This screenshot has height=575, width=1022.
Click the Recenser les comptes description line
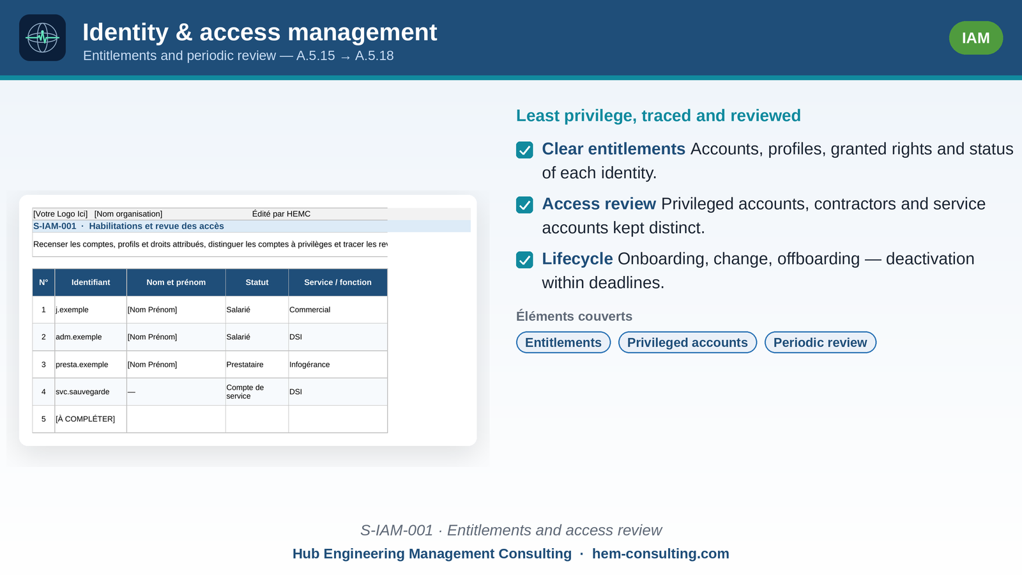coord(210,244)
